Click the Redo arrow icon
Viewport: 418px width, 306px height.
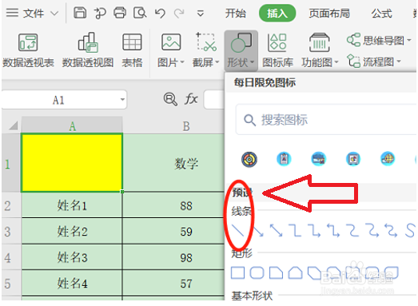coord(179,13)
